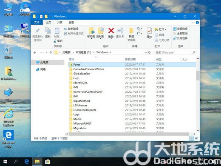Open recent locations dropdown arrow
Viewport: 221px width, 166px height.
pos(46,53)
